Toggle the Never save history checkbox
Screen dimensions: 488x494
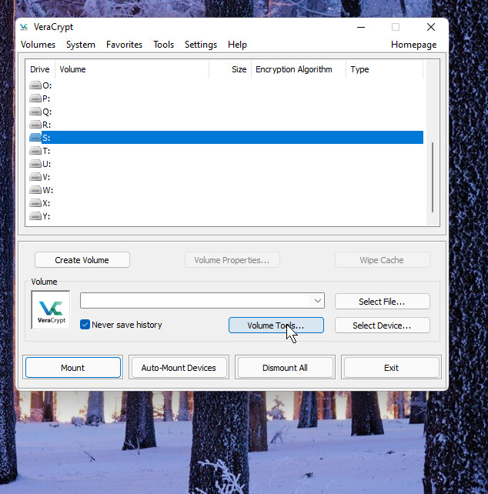pyautogui.click(x=85, y=325)
